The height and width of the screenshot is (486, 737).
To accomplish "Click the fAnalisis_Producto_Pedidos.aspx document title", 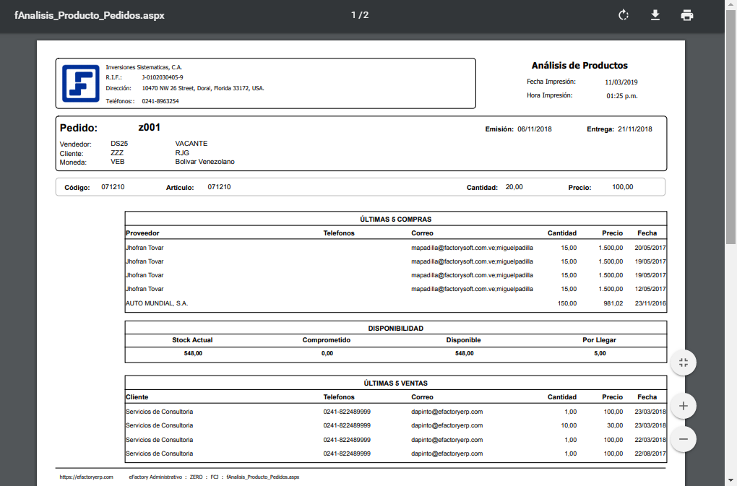I will coord(90,15).
